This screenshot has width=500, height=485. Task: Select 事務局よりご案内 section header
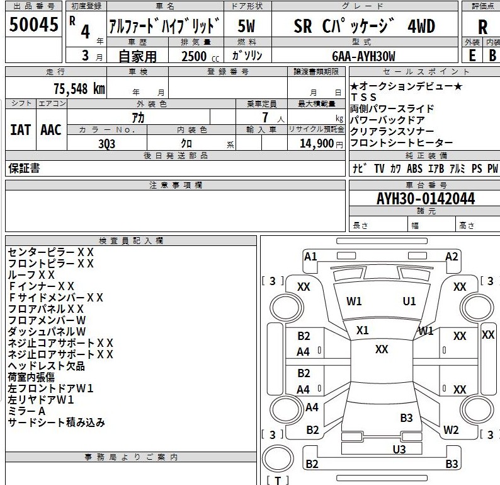(x=131, y=457)
